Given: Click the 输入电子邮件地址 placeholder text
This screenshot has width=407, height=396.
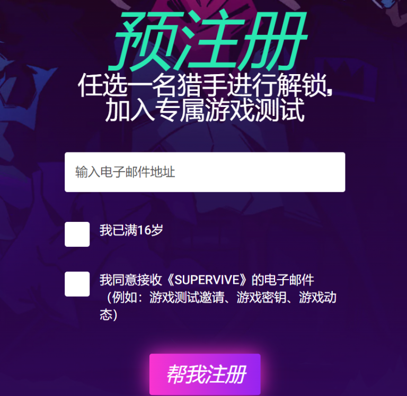Looking at the screenshot, I should pos(125,172).
